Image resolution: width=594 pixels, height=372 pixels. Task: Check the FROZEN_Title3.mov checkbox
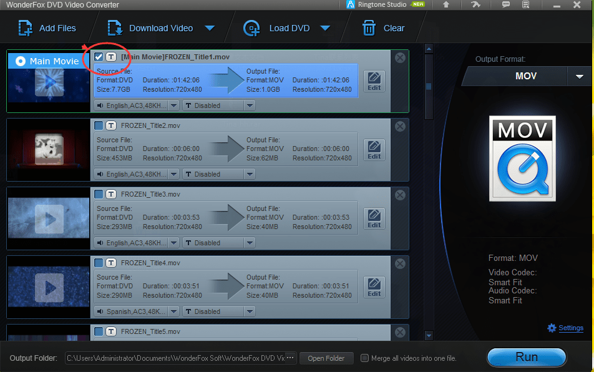tap(99, 194)
